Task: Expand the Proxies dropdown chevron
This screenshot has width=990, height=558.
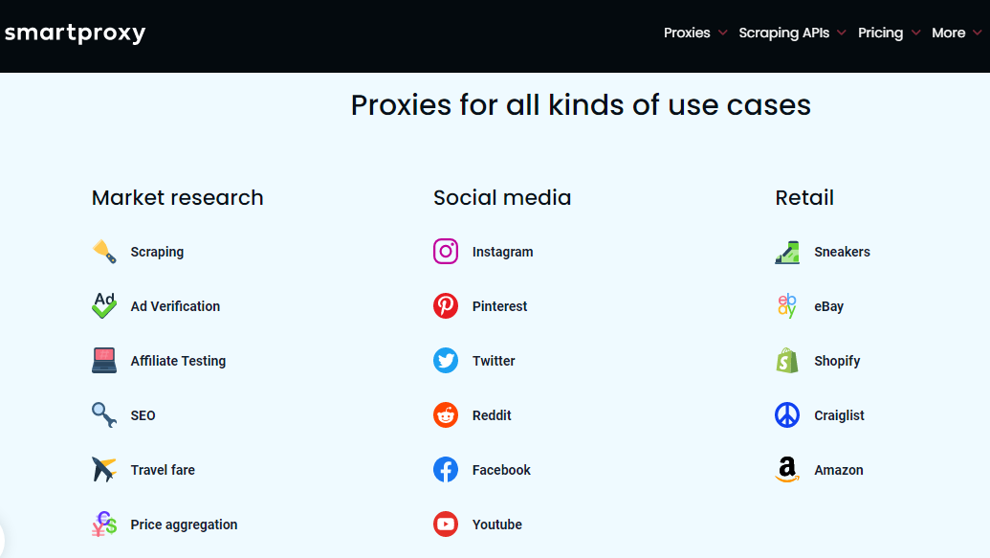Action: point(722,33)
